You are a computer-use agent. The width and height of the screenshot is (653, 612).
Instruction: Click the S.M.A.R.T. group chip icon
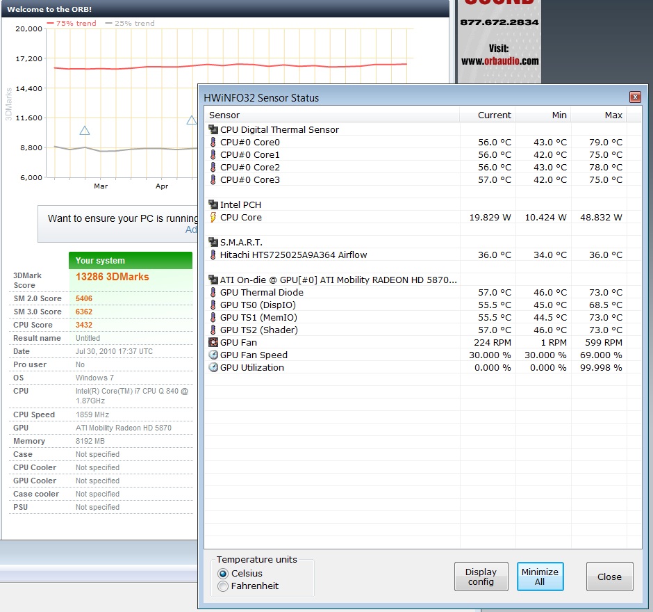click(x=213, y=242)
